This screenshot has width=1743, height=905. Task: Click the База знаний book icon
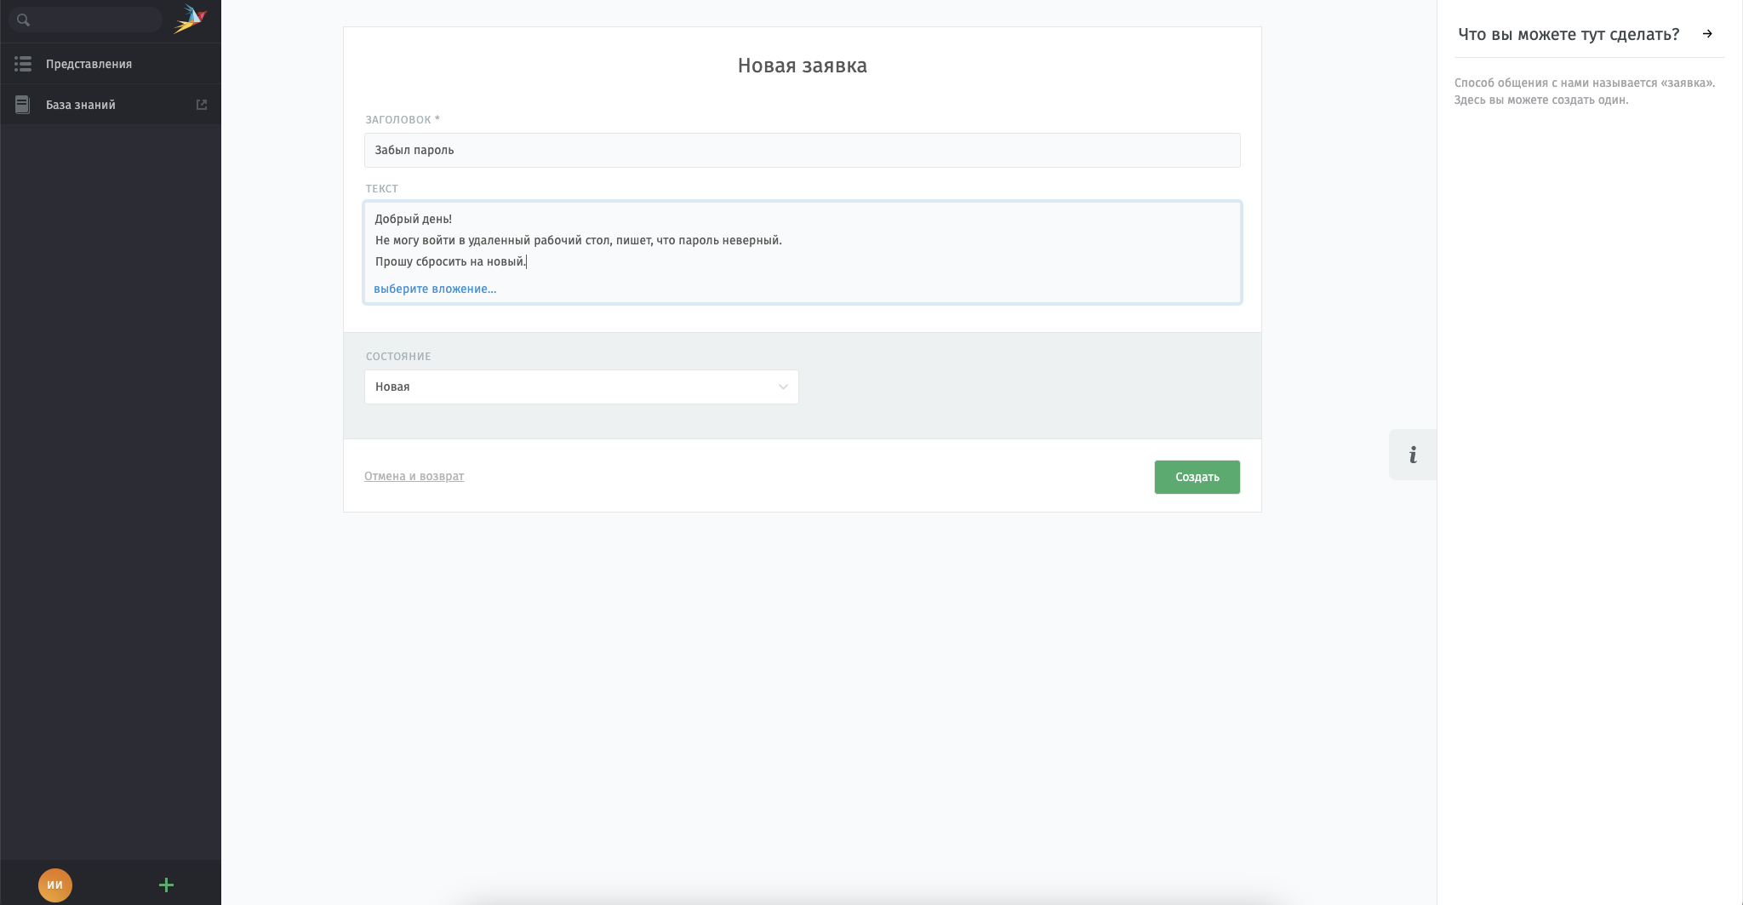(x=23, y=105)
